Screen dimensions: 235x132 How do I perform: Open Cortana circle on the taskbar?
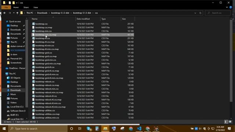pyautogui.click(x=72, y=129)
